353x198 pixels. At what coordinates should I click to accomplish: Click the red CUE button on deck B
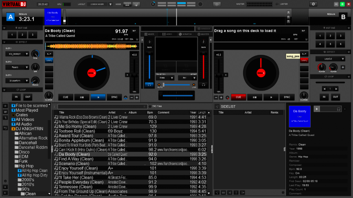[x=238, y=97]
